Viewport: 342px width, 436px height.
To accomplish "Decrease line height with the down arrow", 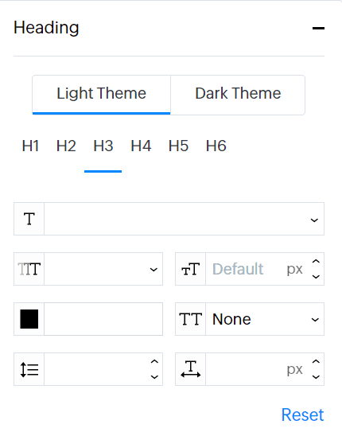I will 154,377.
